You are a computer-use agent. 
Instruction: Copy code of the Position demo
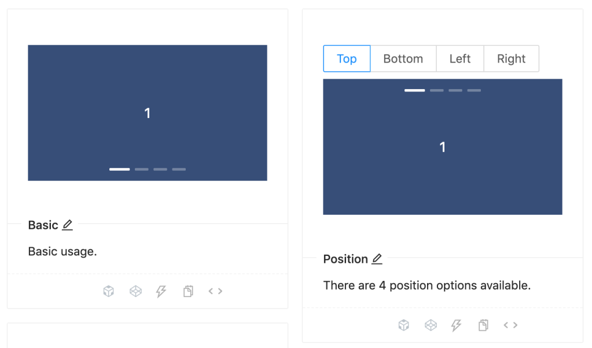tap(483, 325)
